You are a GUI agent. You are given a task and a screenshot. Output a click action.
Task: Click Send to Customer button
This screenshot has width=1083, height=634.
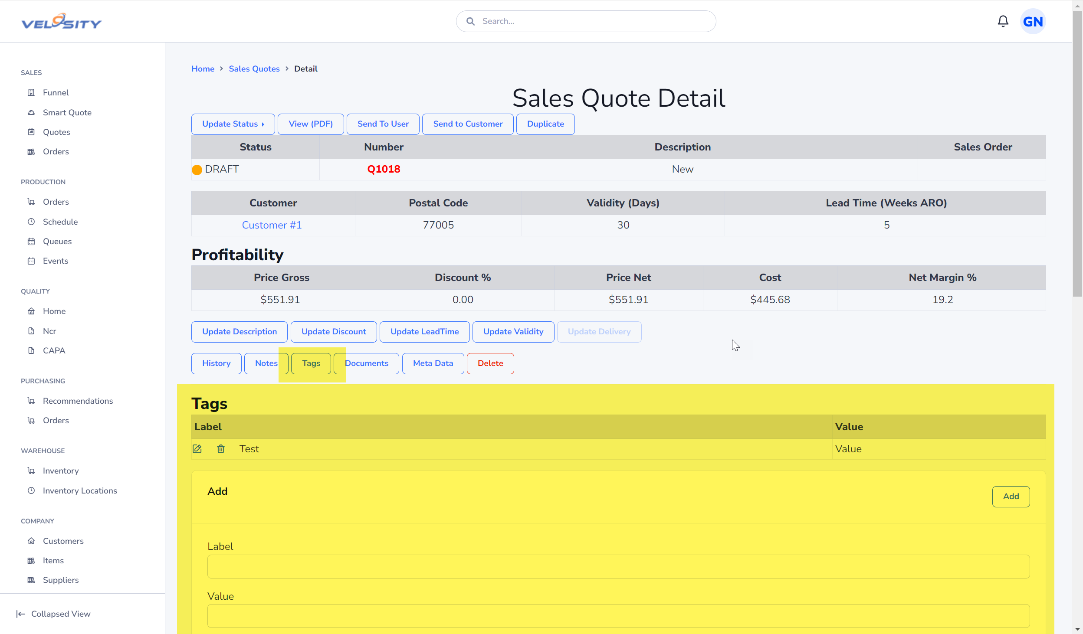tap(468, 124)
